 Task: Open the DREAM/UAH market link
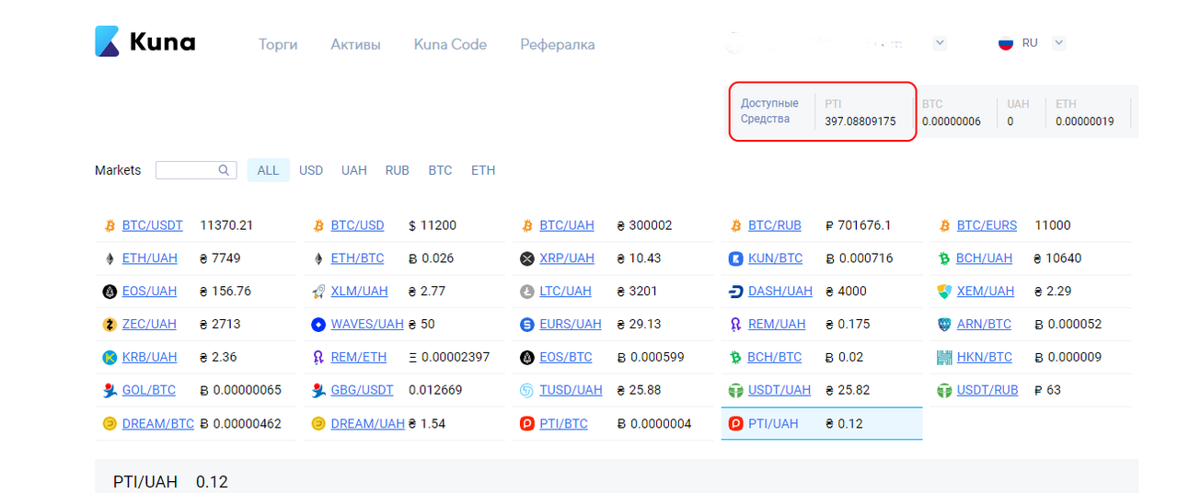(368, 424)
